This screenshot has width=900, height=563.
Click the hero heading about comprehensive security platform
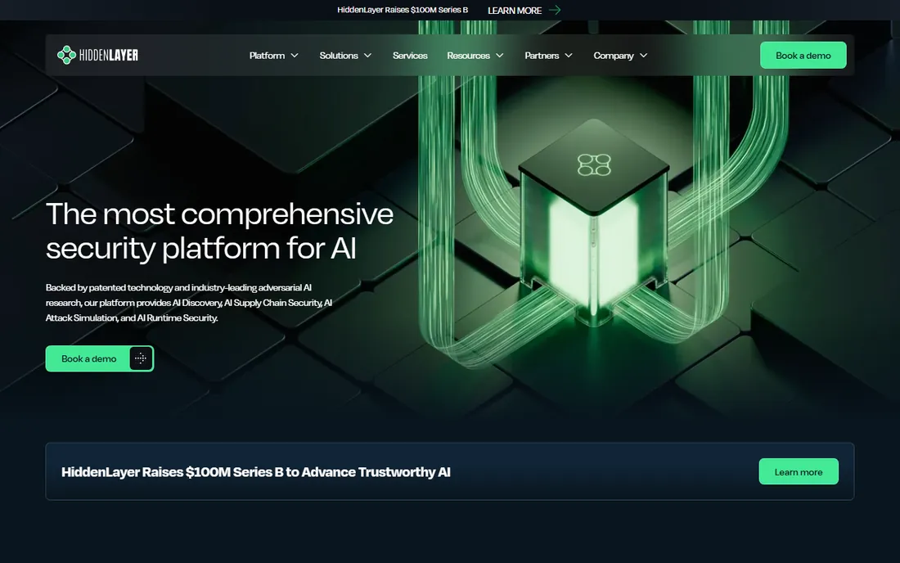pos(219,231)
